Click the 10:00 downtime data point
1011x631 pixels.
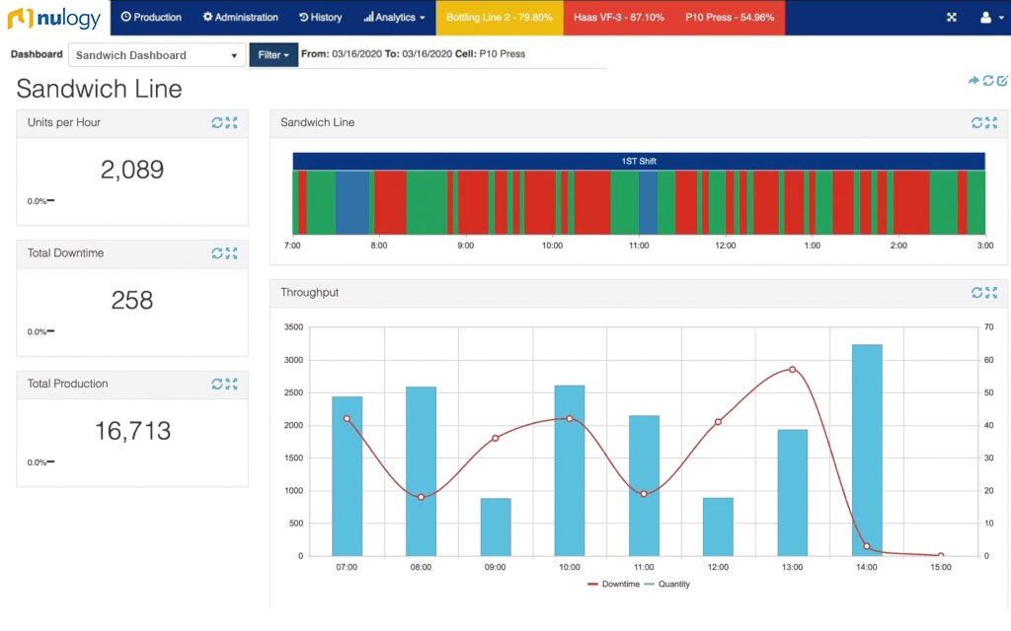pos(570,418)
